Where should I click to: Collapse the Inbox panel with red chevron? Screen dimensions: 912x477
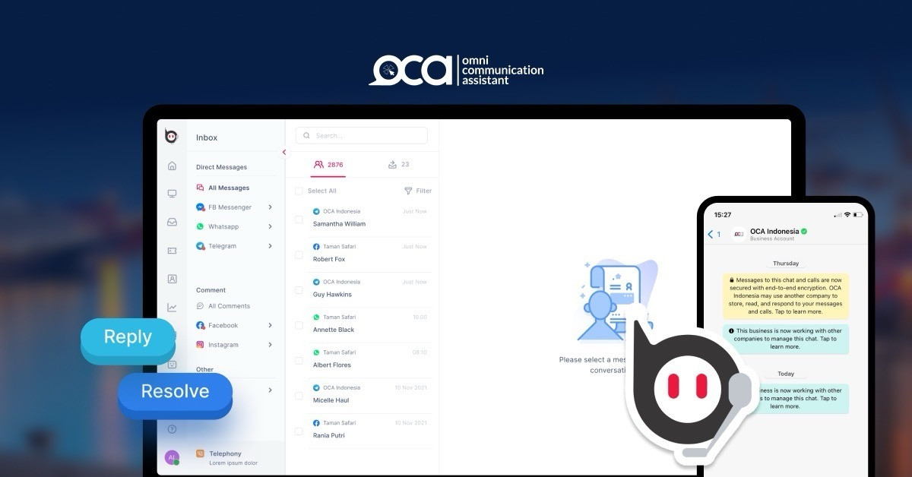284,153
